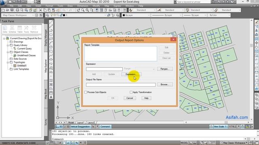Screen dimensions: 259x145
Task: Select Link Templates in the tree
Action: pyautogui.click(x=21, y=69)
